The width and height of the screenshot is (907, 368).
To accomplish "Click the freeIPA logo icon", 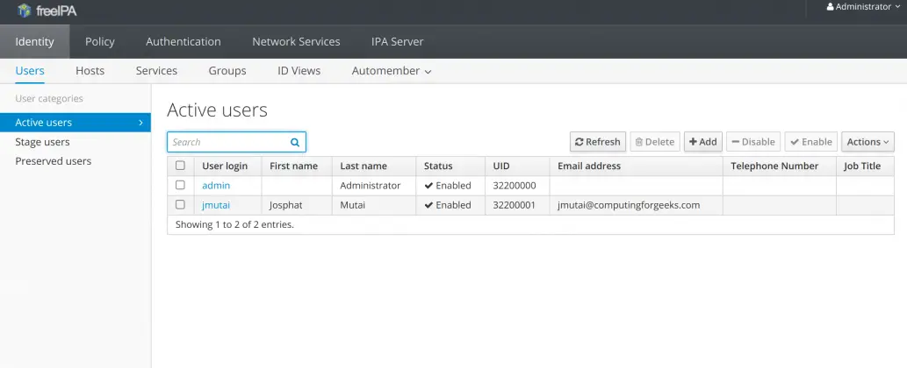I will pyautogui.click(x=24, y=11).
